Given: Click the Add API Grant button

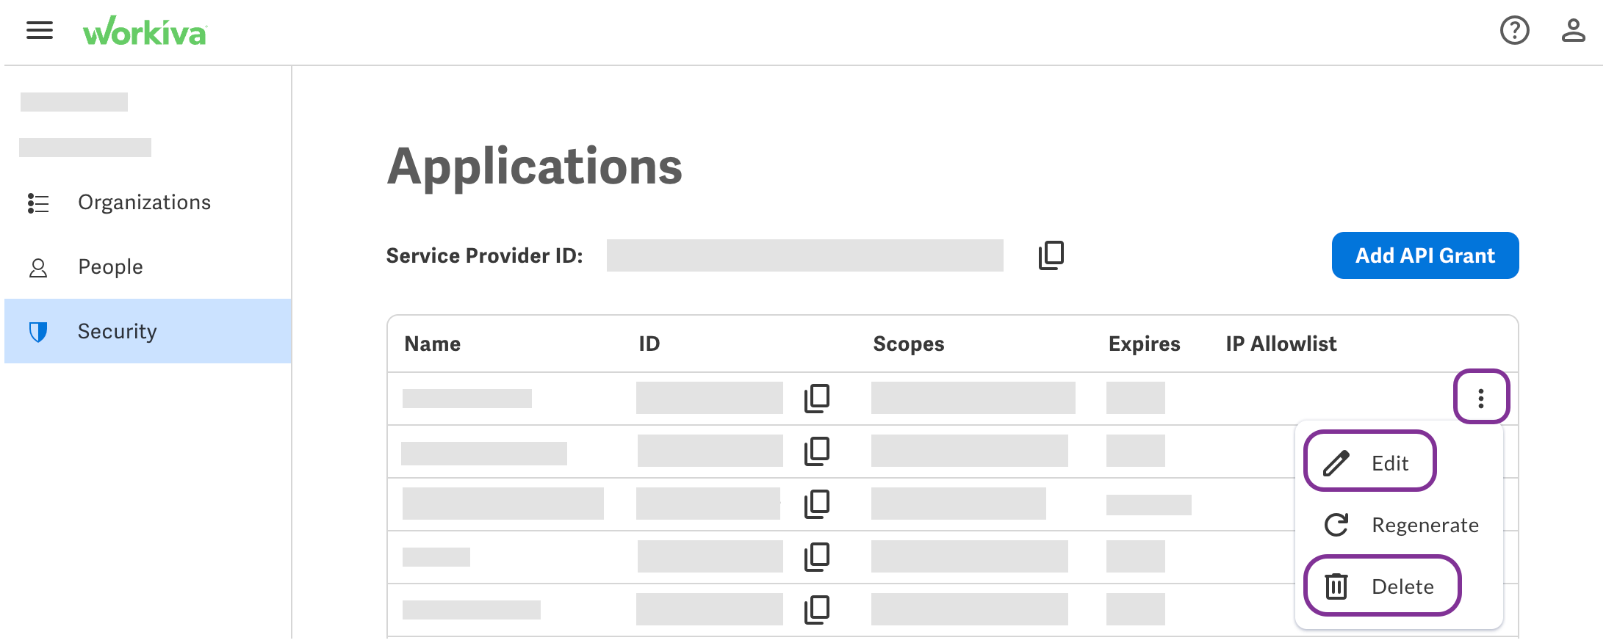Looking at the screenshot, I should 1425,255.
